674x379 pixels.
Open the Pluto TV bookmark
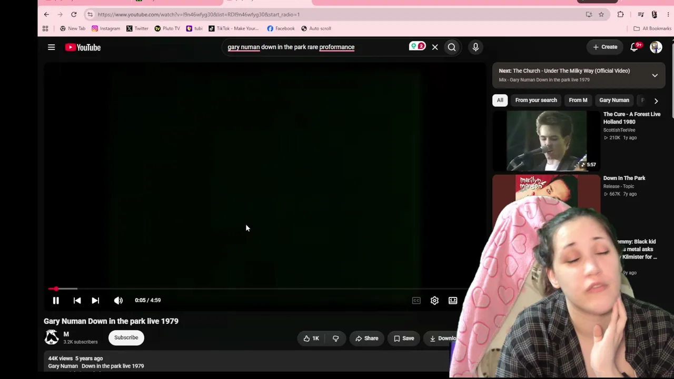click(x=167, y=28)
